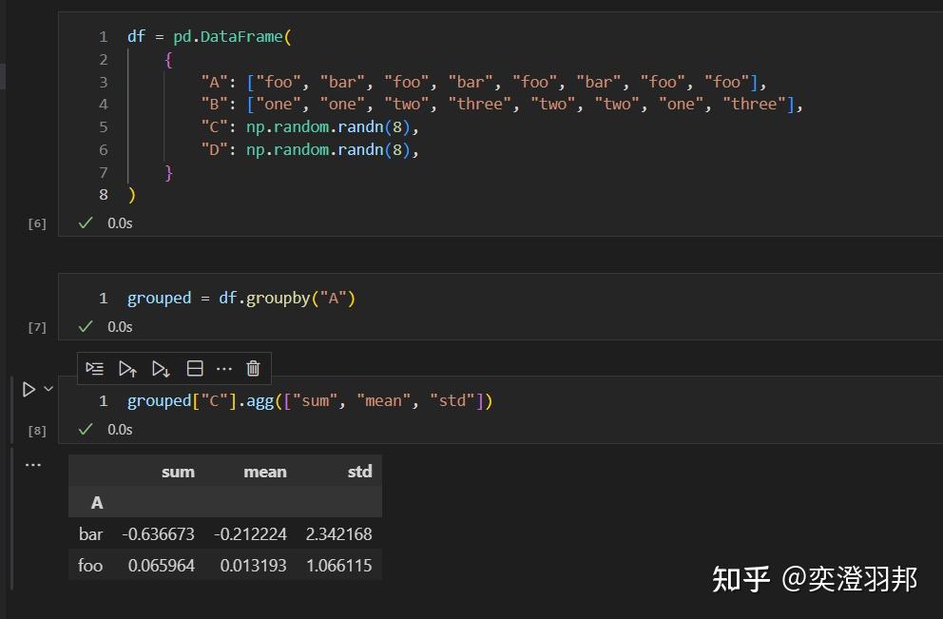The width and height of the screenshot is (943, 619).
Task: Select the sum column header in the output table
Action: click(x=178, y=471)
